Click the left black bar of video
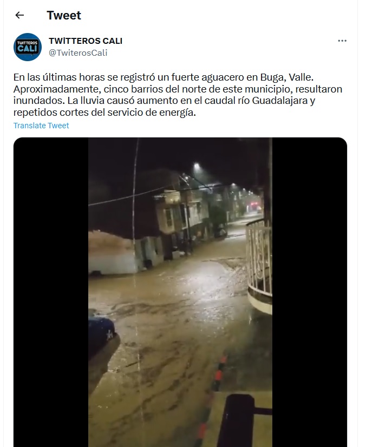The height and width of the screenshot is (447, 366). point(51,292)
